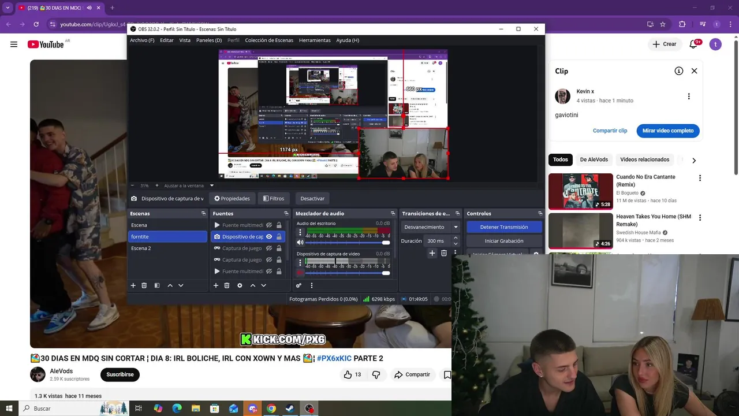Toggle lock on Dispositivo de cap source
739x416 pixels.
click(x=279, y=236)
